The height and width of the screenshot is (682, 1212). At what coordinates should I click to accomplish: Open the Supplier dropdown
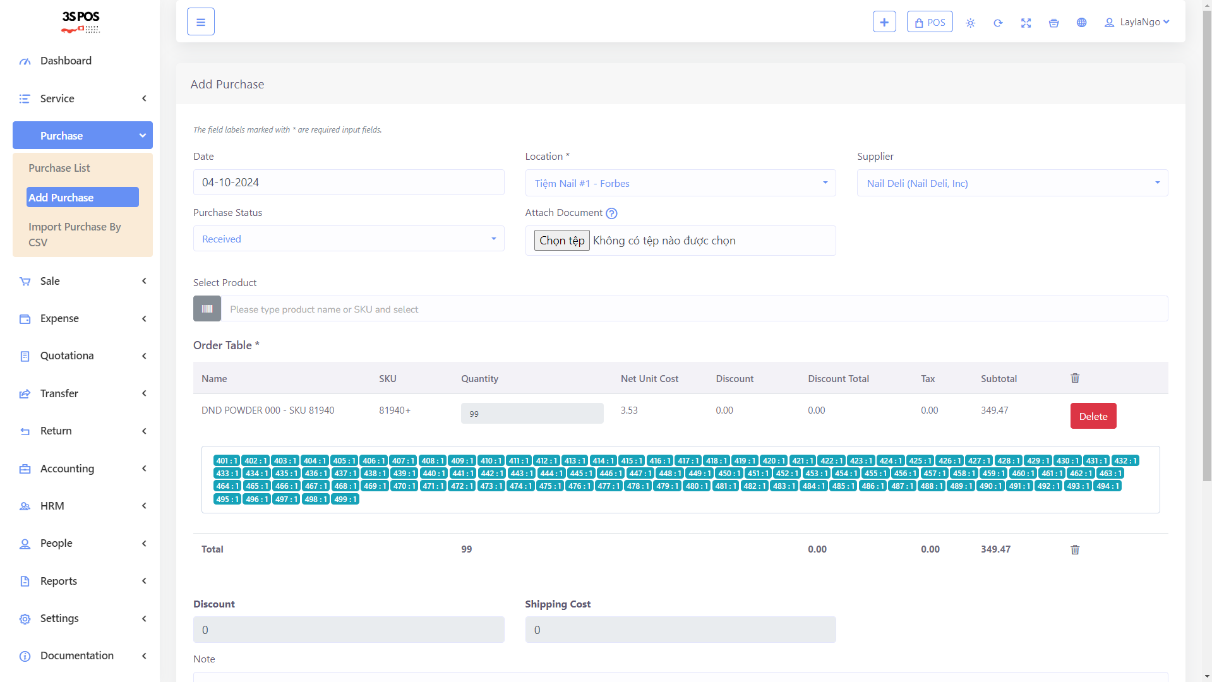[x=1012, y=183]
